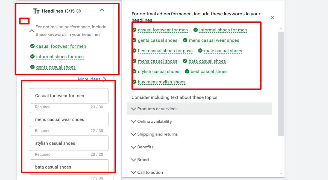Click the scrollbar up arrow in right panel
The width and height of the screenshot is (328, 180).
(x=281, y=28)
